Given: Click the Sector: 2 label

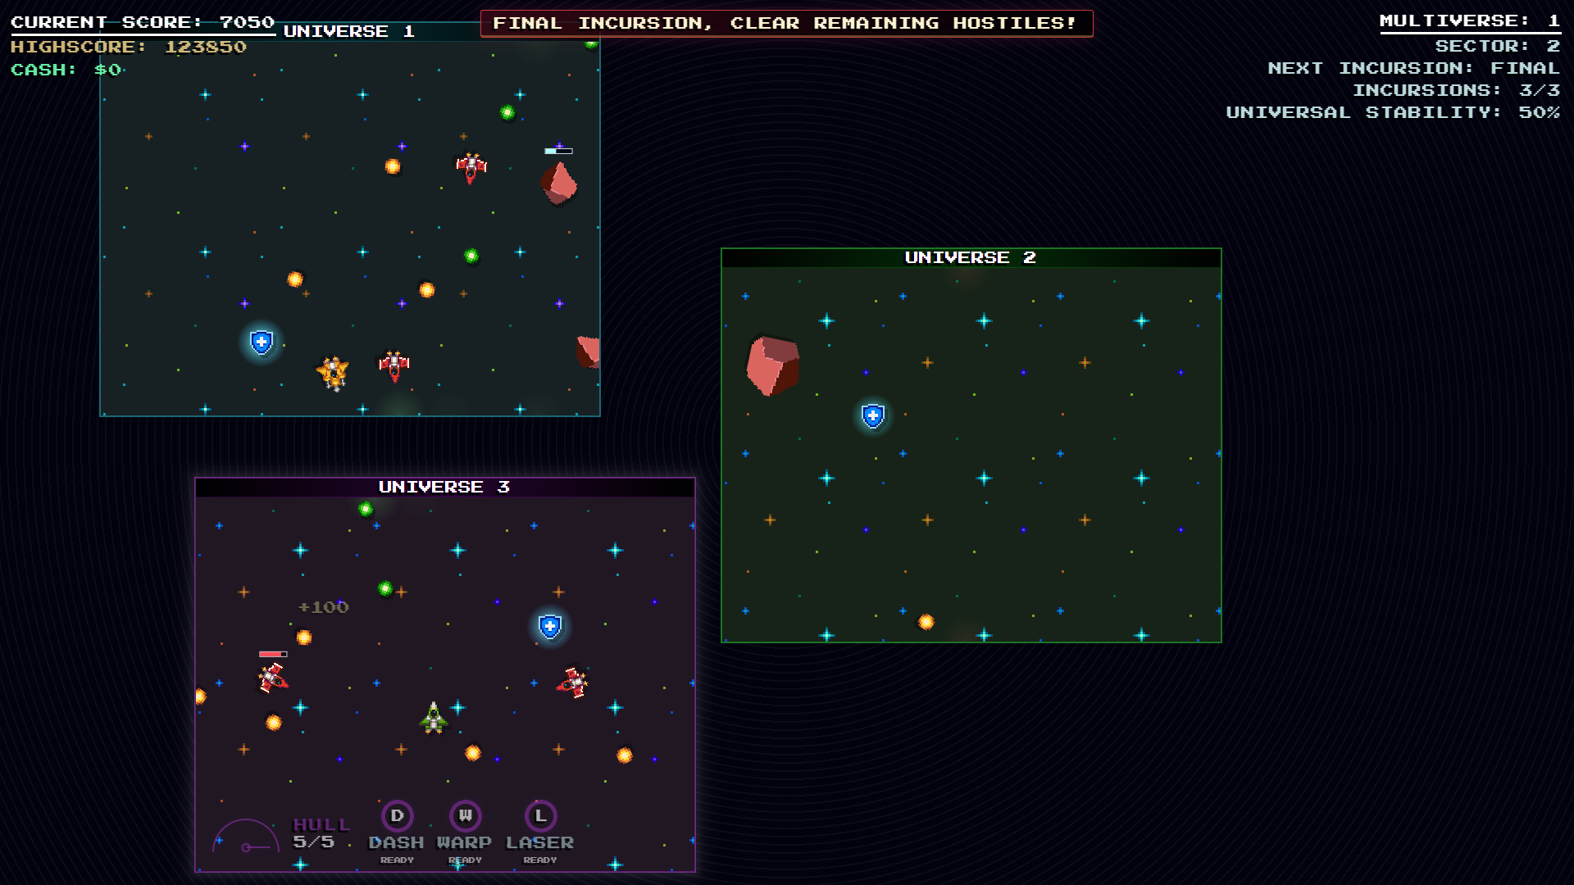Looking at the screenshot, I should (x=1498, y=46).
